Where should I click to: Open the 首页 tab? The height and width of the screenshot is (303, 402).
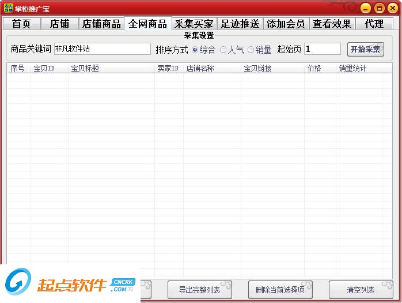point(21,24)
